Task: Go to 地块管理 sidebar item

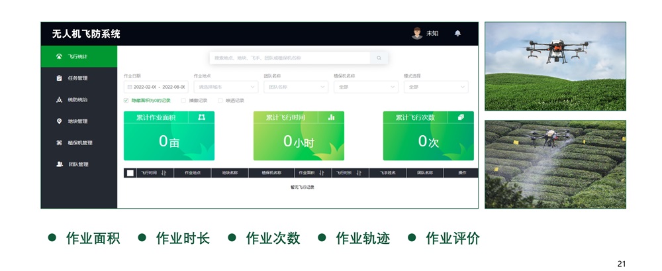Action: click(77, 121)
